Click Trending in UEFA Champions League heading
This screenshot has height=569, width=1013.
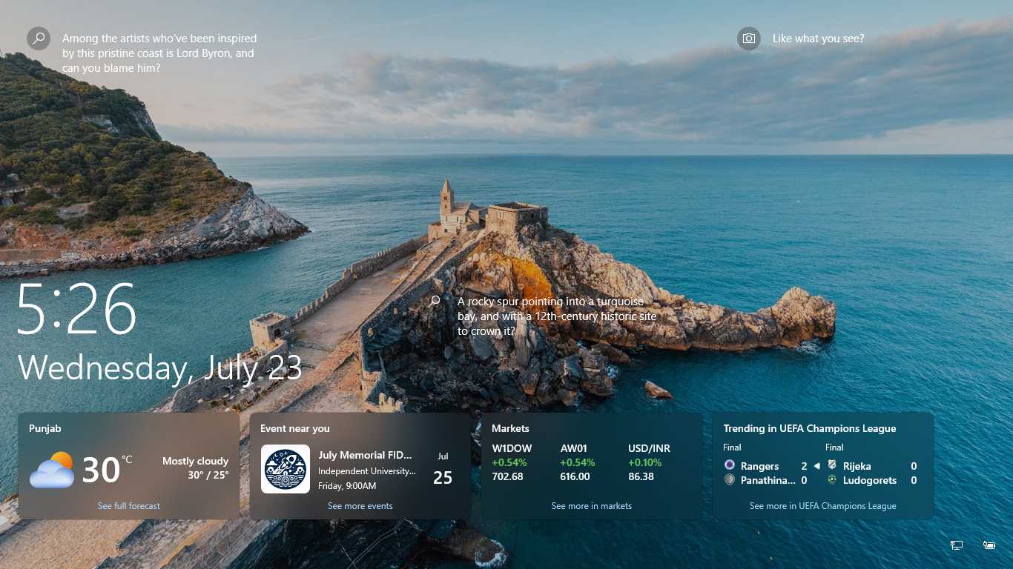pyautogui.click(x=810, y=428)
